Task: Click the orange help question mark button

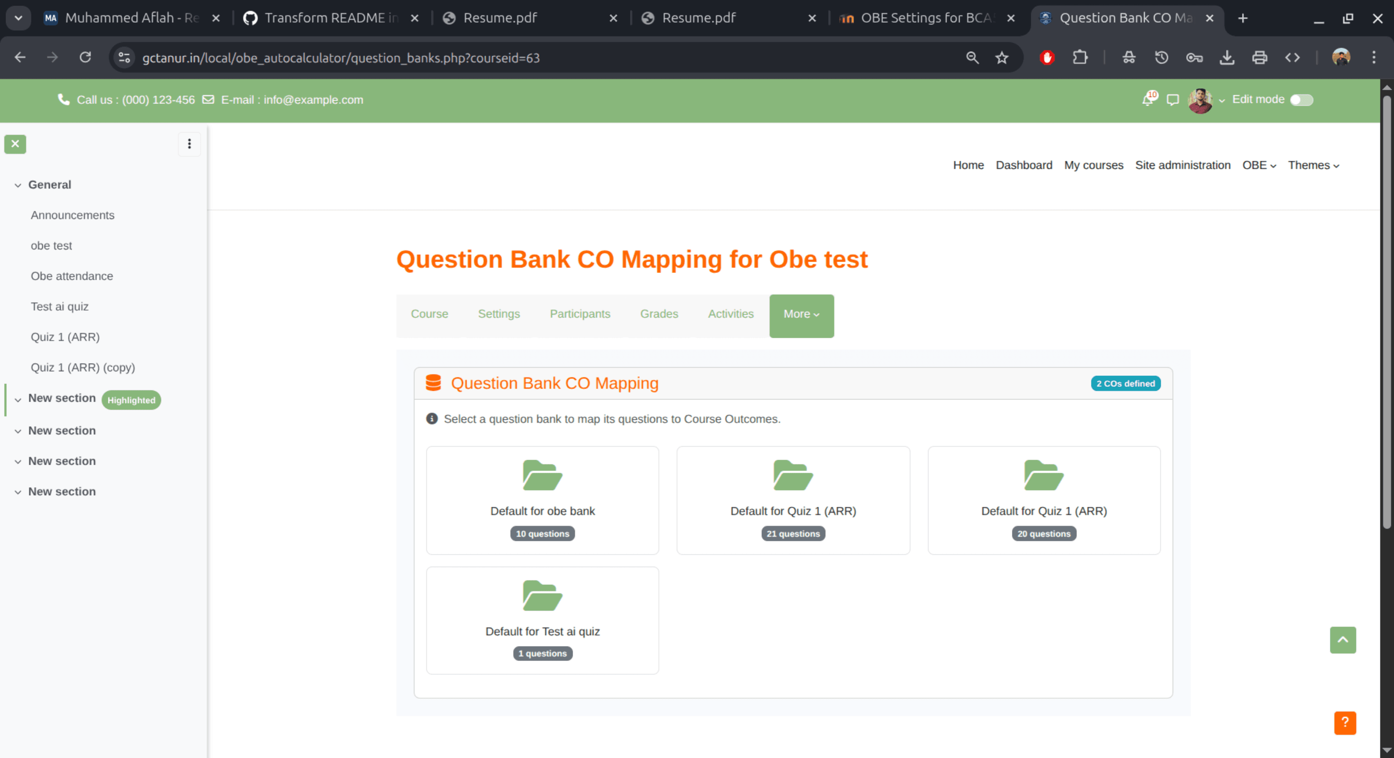Action: 1345,723
